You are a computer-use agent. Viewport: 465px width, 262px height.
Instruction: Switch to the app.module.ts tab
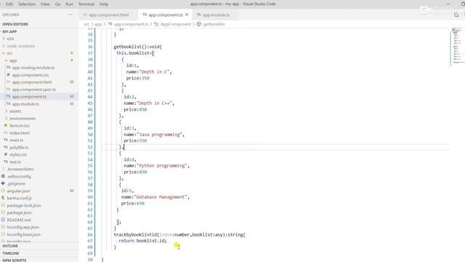pos(216,15)
